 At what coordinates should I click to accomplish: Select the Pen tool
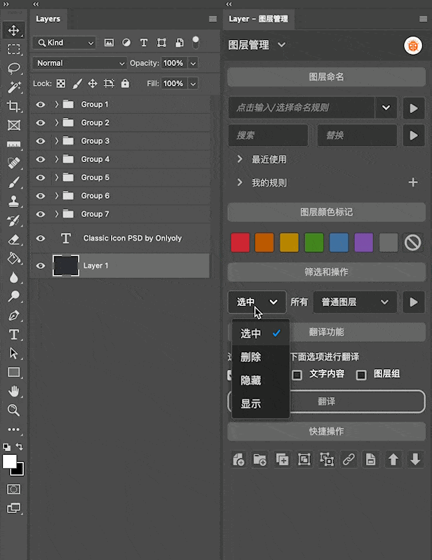click(x=13, y=316)
